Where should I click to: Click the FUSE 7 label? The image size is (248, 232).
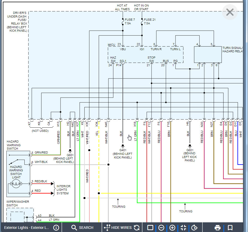(x=130, y=20)
